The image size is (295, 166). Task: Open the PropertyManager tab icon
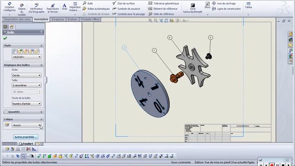coord(12,27)
